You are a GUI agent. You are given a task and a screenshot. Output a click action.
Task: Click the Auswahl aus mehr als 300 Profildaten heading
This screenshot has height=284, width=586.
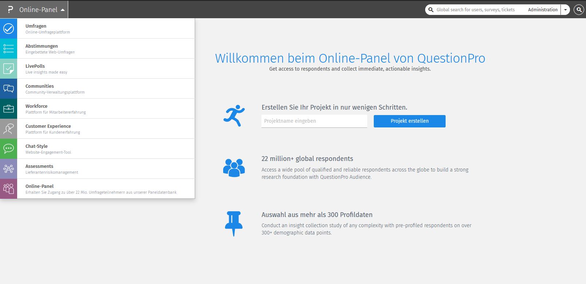point(317,215)
